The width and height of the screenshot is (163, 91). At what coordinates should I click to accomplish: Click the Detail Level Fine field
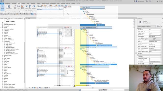pos(155,35)
